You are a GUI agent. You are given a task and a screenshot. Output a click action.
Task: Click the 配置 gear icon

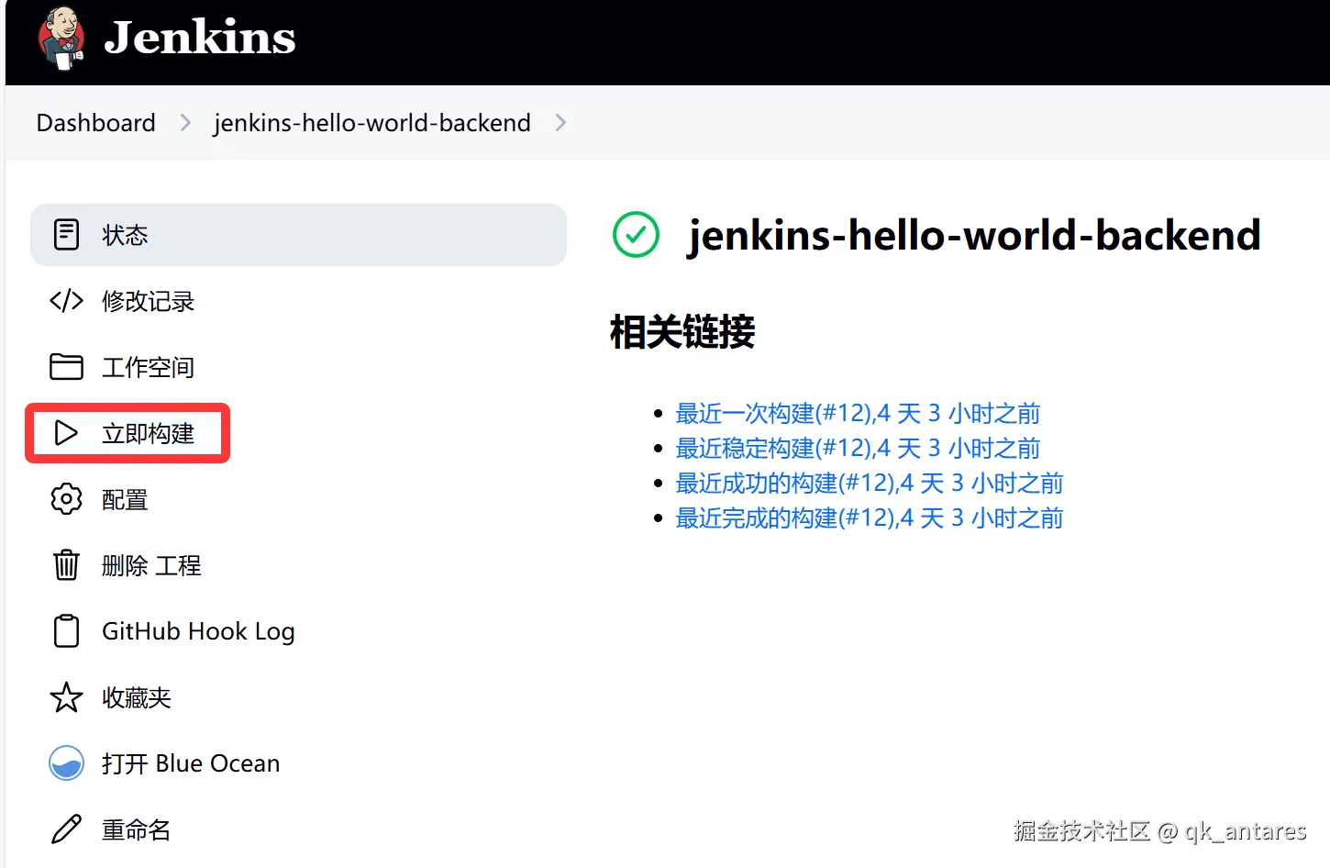[x=66, y=499]
